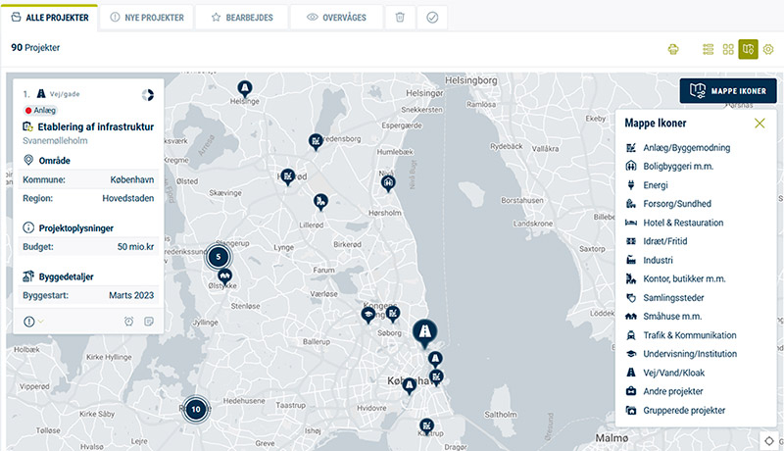Switch to list view layout
This screenshot has width=784, height=451.
coord(709,49)
